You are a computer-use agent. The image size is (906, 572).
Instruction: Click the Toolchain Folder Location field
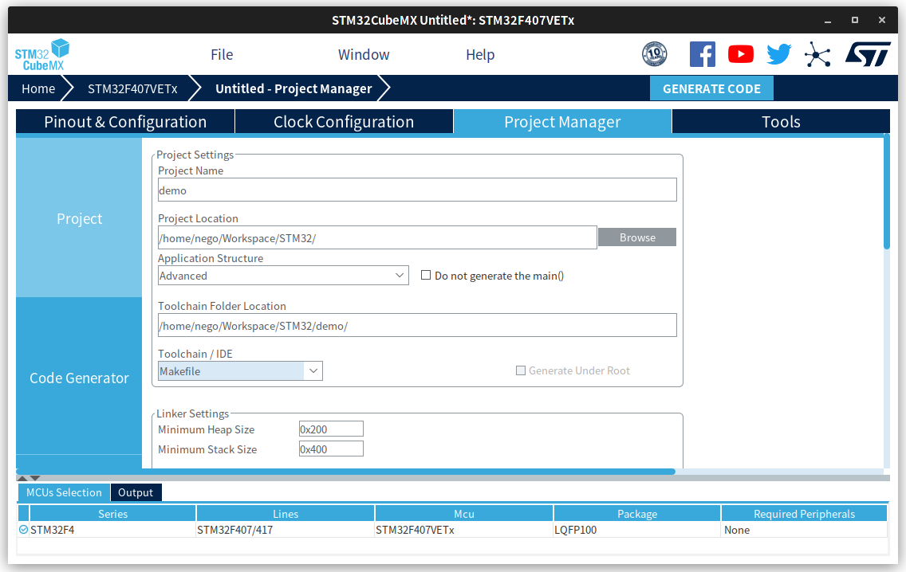tap(417, 326)
